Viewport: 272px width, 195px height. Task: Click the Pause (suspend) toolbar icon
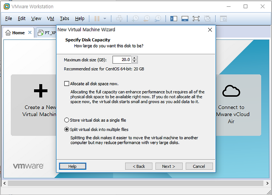tap(97, 18)
